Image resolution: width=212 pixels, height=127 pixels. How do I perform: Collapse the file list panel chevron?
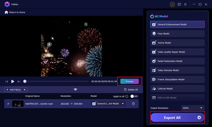tap(76, 90)
